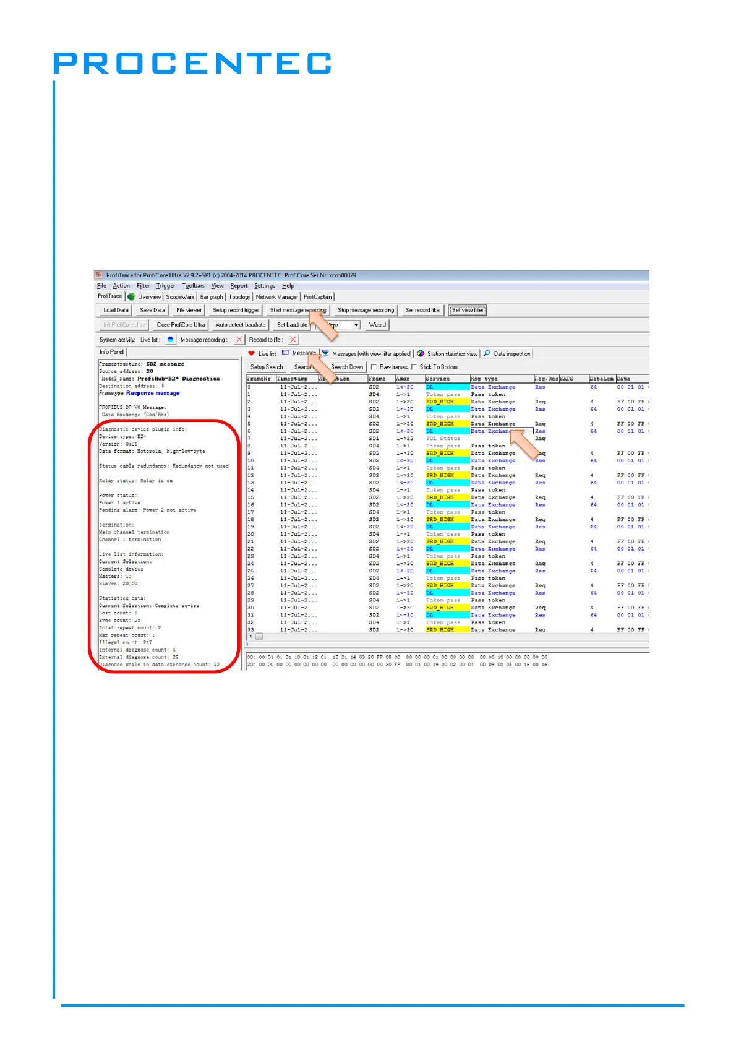Image resolution: width=736 pixels, height=1042 pixels.
Task: Switch to the Network Manager tab
Action: (x=276, y=297)
